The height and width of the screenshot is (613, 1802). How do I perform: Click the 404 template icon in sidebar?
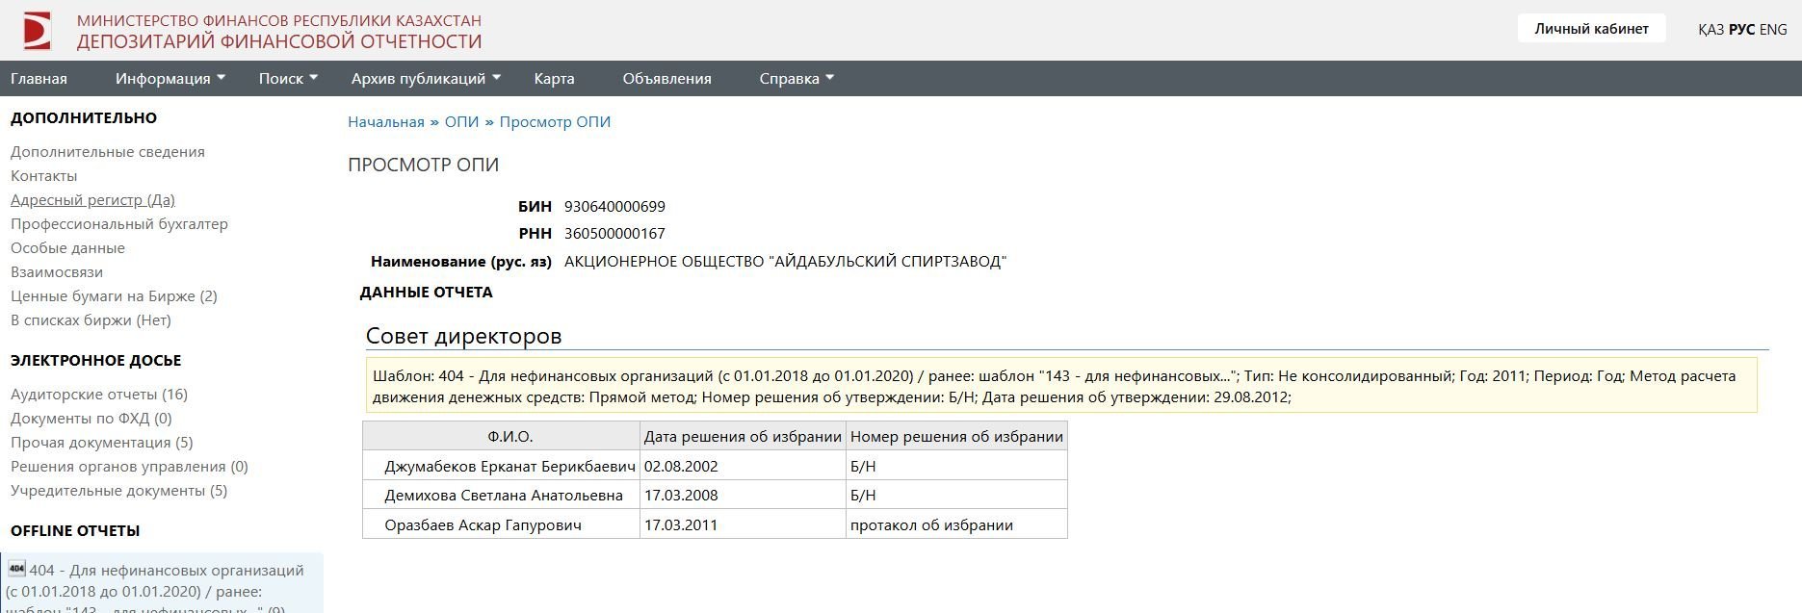coord(16,569)
